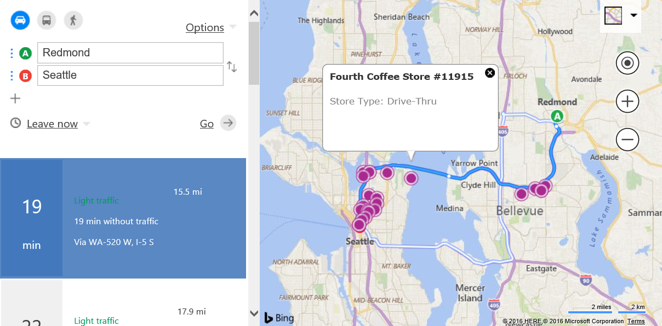
Task: Switch to transit bus mode
Action: pos(47,21)
